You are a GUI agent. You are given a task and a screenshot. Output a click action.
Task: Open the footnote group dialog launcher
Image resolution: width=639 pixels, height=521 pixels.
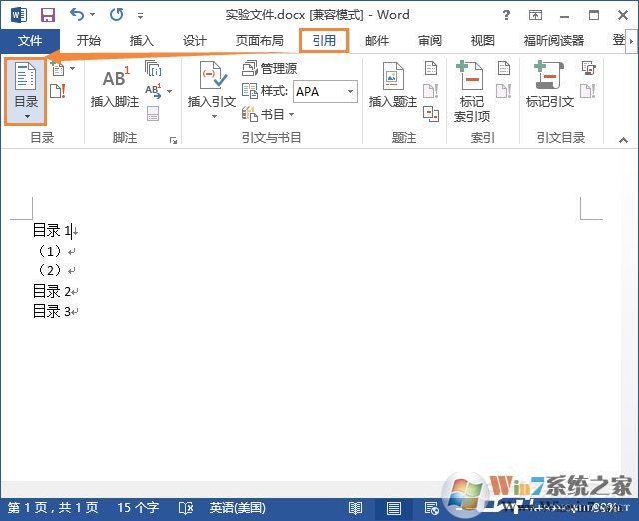point(173,140)
